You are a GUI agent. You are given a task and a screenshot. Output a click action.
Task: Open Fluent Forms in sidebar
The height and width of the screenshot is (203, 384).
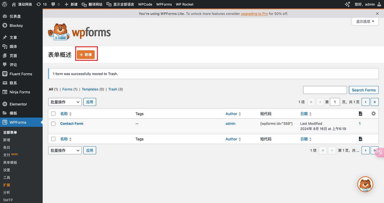coord(21,74)
